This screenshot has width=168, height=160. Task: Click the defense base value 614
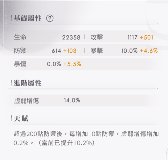pos(56,51)
